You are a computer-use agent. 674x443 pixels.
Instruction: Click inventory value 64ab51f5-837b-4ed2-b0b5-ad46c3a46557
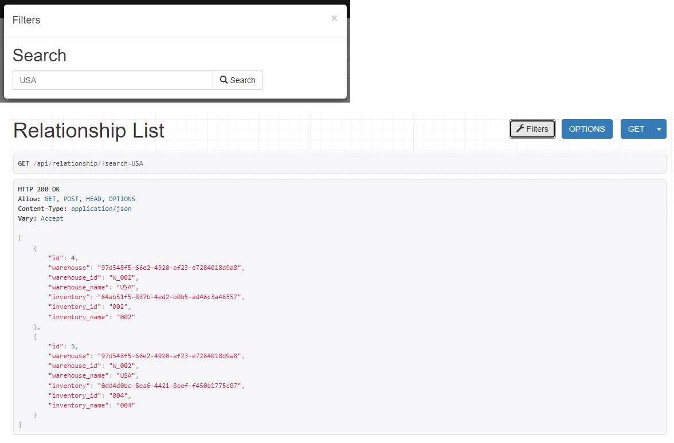pyautogui.click(x=170, y=297)
